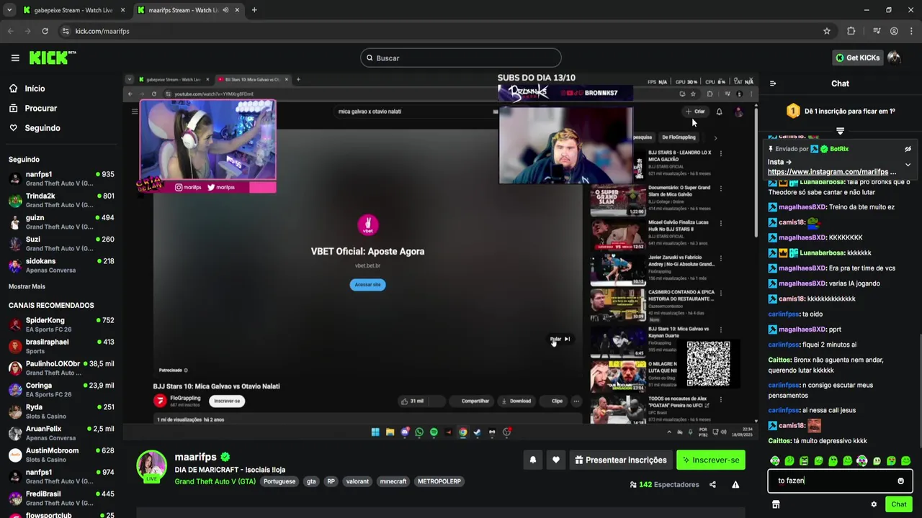Image resolution: width=922 pixels, height=518 pixels.
Task: Open the Chrome profile icon
Action: (894, 31)
